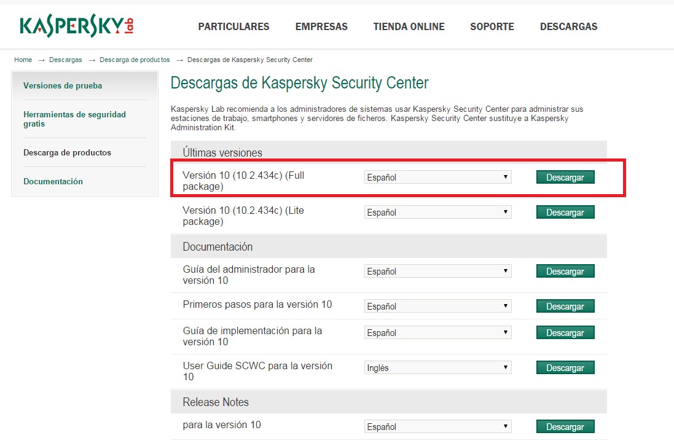Download the Lite package

pyautogui.click(x=565, y=212)
